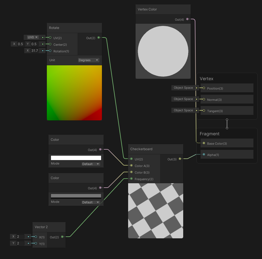
Task: Click Checkerboard Color A(3) input port
Action: coord(131,165)
